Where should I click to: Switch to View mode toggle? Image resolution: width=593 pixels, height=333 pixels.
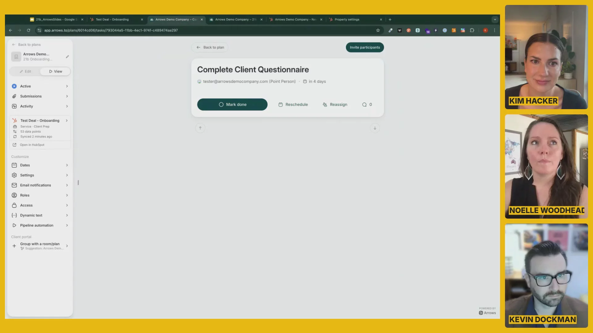56,72
